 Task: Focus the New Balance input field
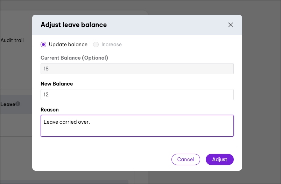click(x=137, y=95)
